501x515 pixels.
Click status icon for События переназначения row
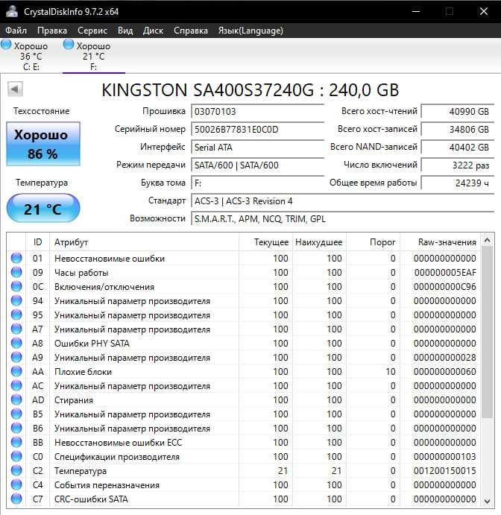[16, 484]
